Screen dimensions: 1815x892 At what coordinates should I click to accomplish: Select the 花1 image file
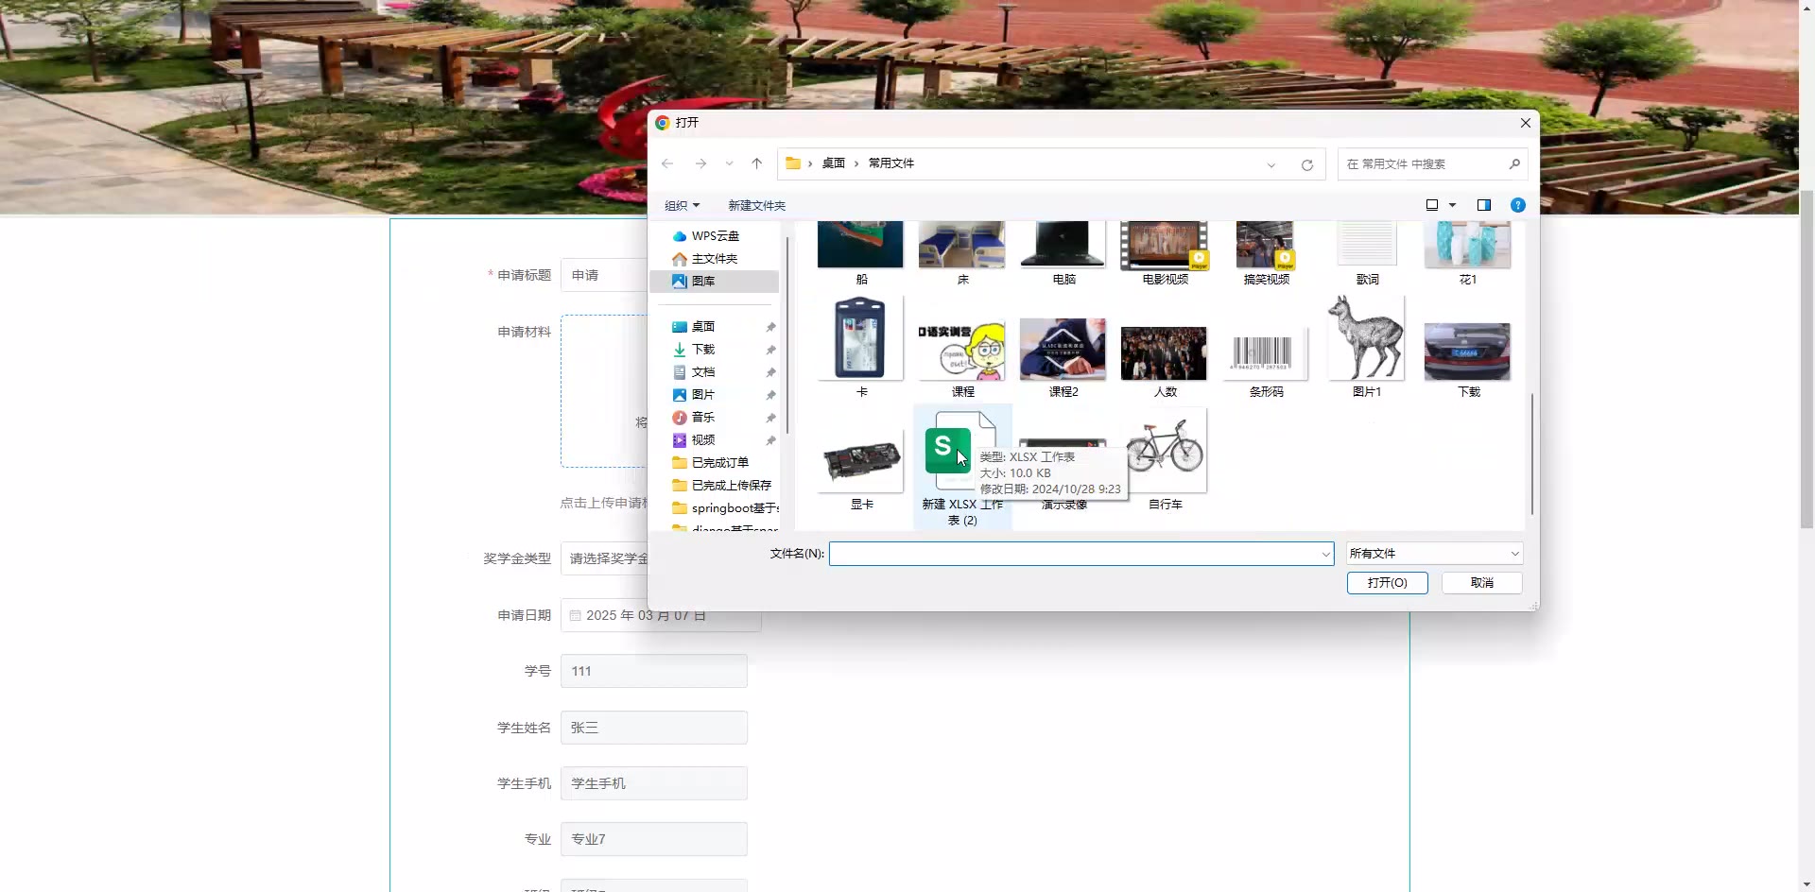click(1467, 253)
